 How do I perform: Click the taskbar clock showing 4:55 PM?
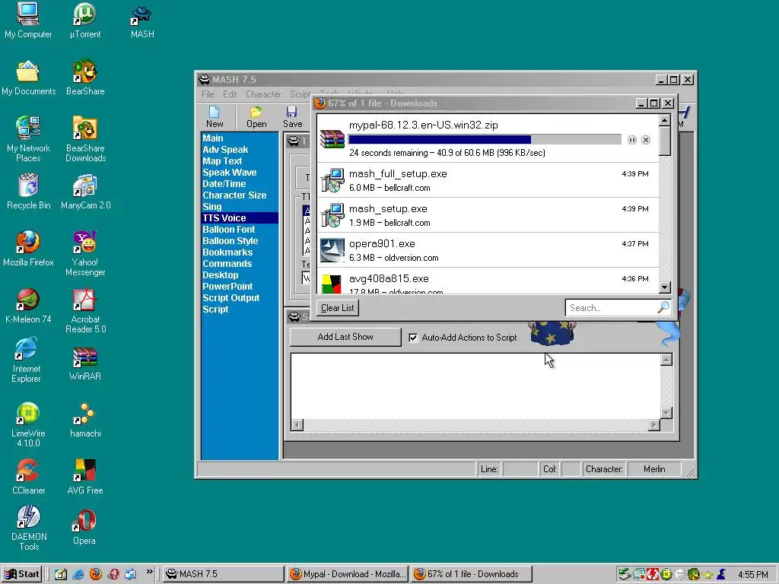point(752,575)
